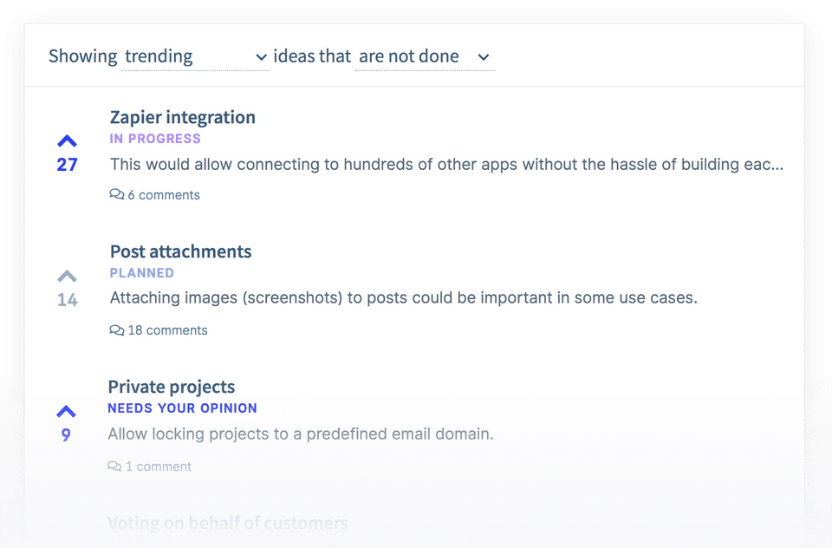Open the 'are not done' filter dropdown
Image resolution: width=832 pixels, height=548 pixels.
[424, 56]
